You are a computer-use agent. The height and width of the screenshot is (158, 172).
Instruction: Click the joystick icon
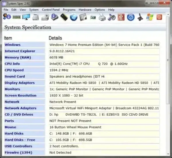(x=140, y=17)
